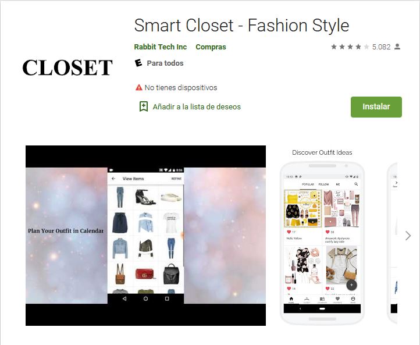Click the reviewer person icon beside 5.082
Image resolution: width=420 pixels, height=345 pixels.
(397, 47)
